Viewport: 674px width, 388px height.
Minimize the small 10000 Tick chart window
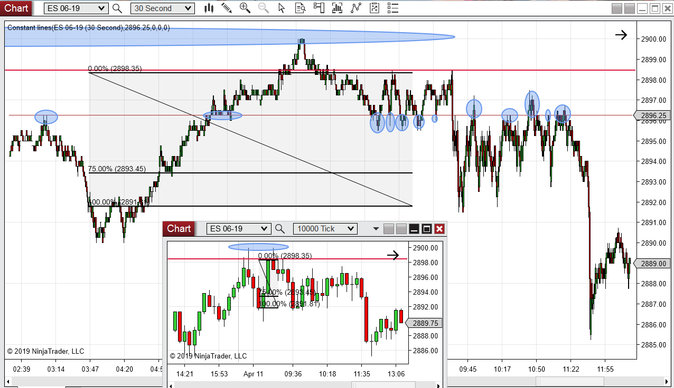[x=414, y=229]
